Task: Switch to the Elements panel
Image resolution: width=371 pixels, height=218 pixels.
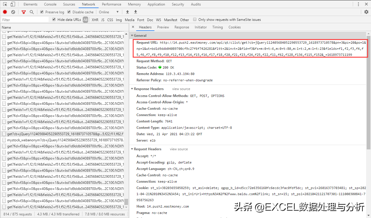Action: pos(30,4)
